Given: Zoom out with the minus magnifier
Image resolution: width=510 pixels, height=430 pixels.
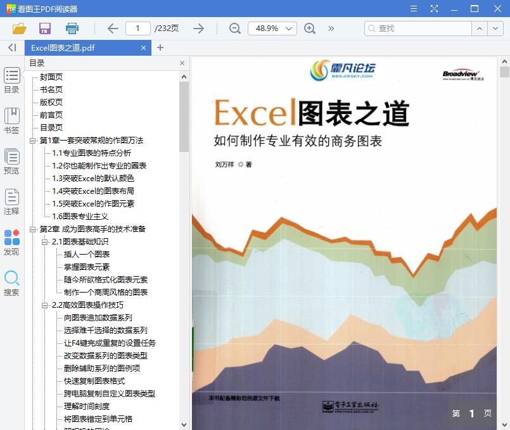Looking at the screenshot, I should (x=234, y=28).
